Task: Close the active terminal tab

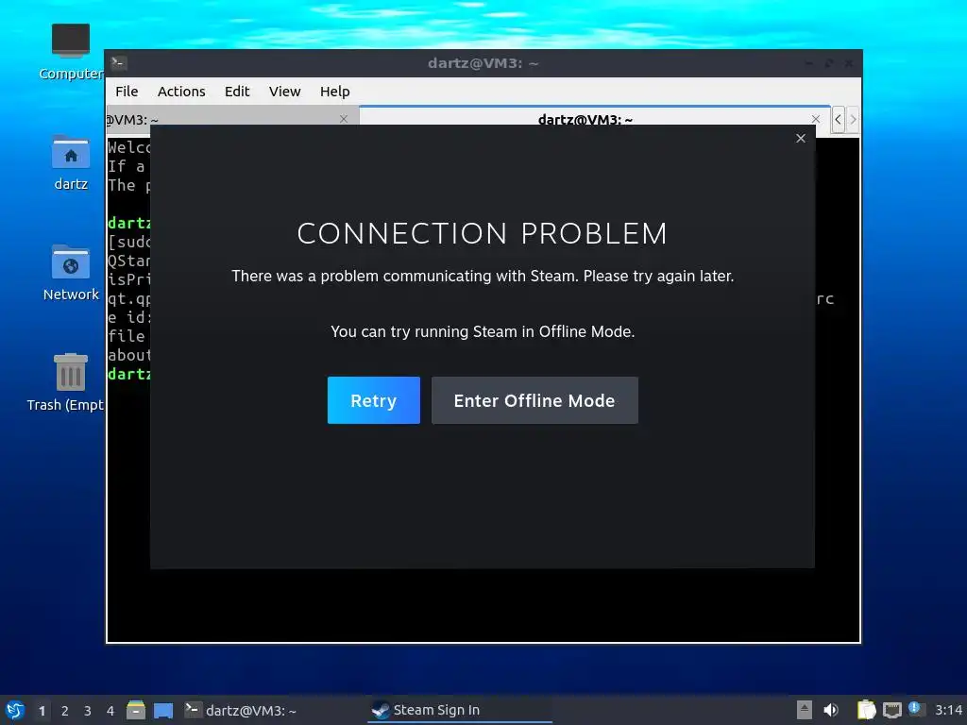Action: click(x=815, y=119)
